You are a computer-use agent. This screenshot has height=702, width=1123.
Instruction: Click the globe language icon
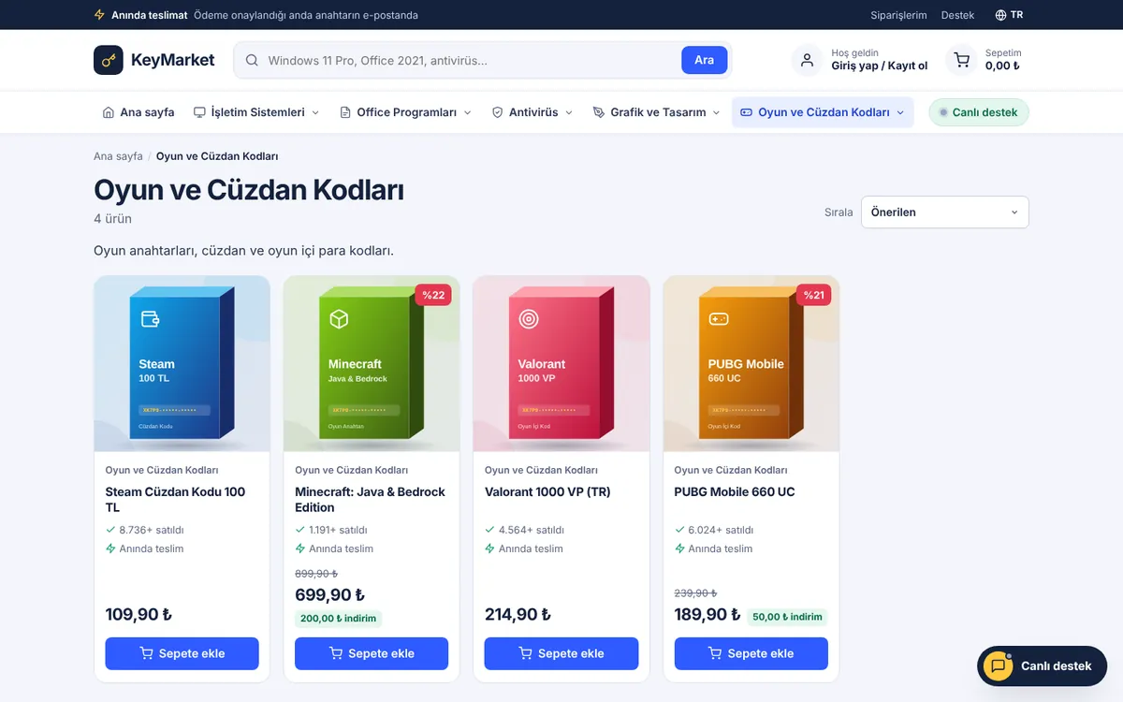tap(1000, 15)
